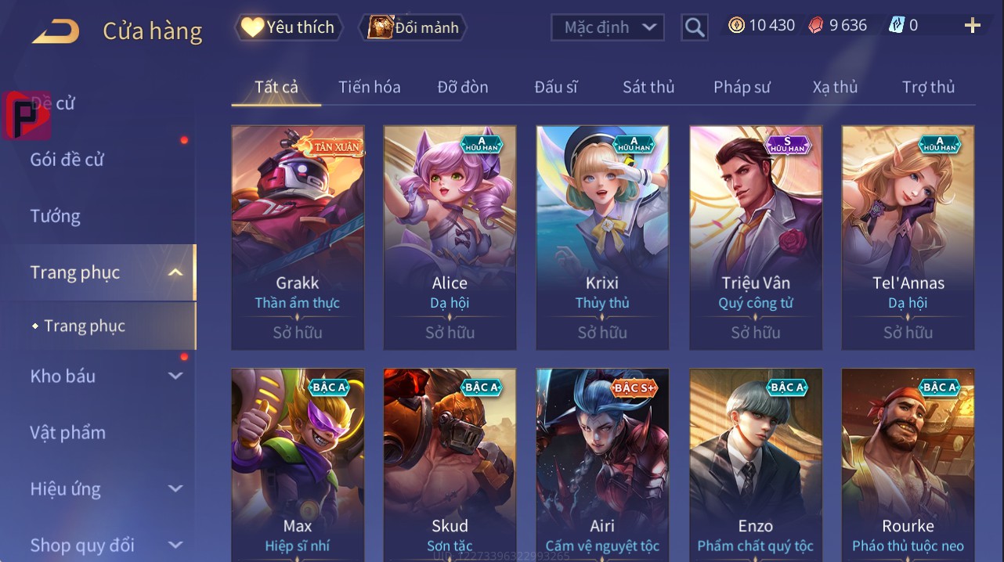This screenshot has width=1004, height=562.
Task: Open Tướng in the sidebar
Action: 56,216
